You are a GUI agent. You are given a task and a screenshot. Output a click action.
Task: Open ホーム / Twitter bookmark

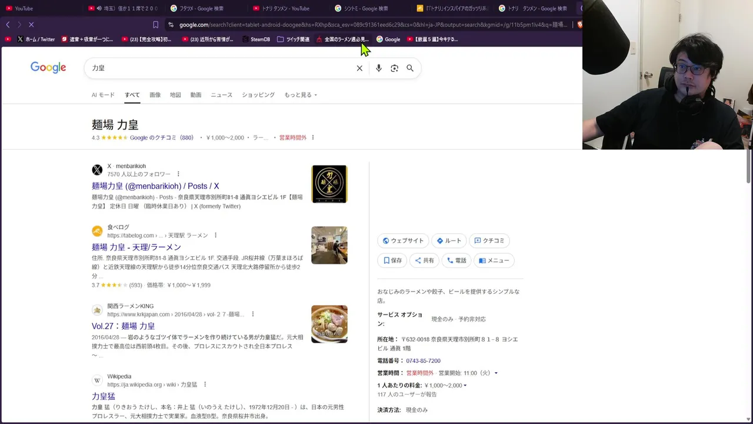pos(35,39)
